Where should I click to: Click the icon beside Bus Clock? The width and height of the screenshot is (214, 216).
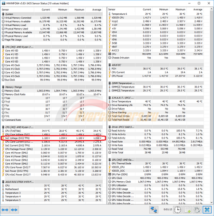point(3,80)
